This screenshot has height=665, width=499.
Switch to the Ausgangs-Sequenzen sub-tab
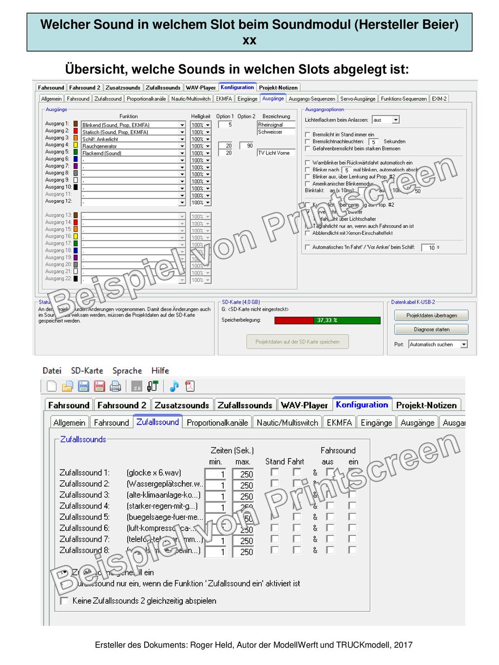(x=312, y=99)
